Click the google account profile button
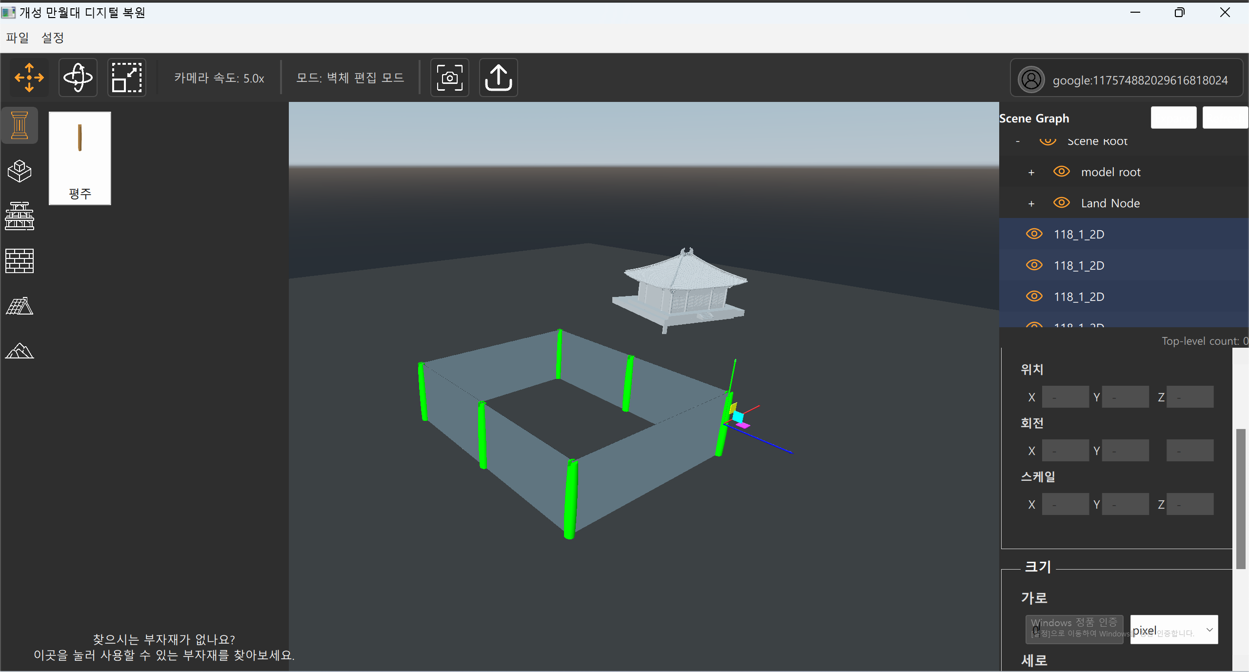Viewport: 1249px width, 672px height. (x=1126, y=79)
